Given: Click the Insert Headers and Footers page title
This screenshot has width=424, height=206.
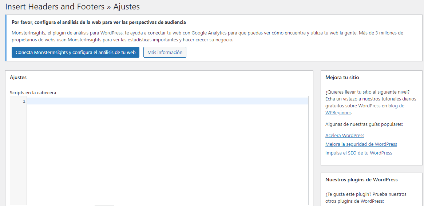Looking at the screenshot, I should point(72,7).
